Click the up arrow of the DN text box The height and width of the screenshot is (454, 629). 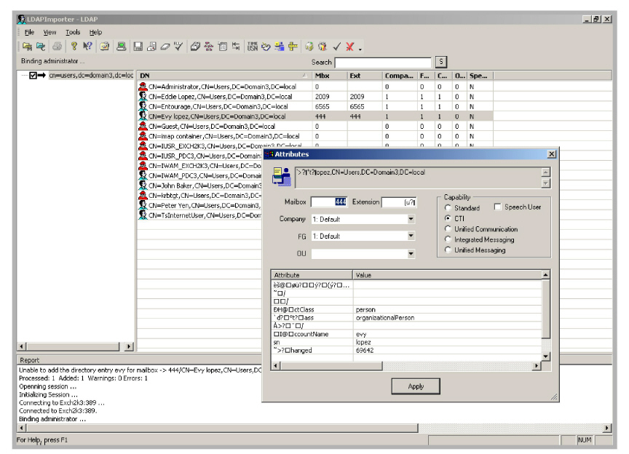545,172
